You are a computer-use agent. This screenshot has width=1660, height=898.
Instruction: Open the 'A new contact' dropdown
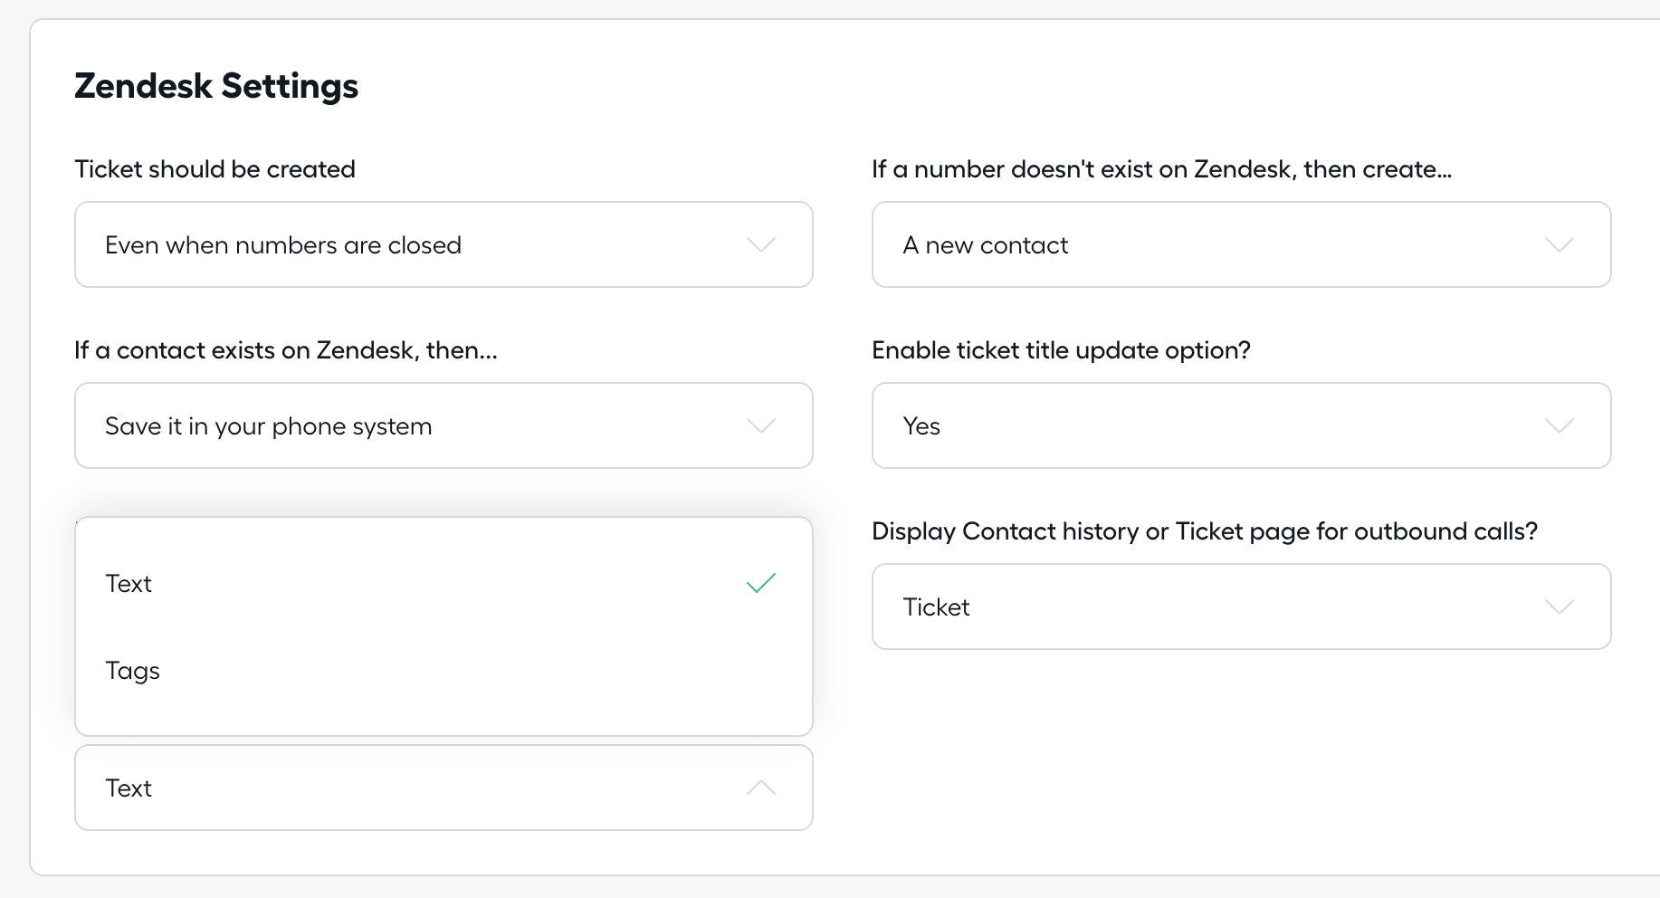pyautogui.click(x=1241, y=244)
